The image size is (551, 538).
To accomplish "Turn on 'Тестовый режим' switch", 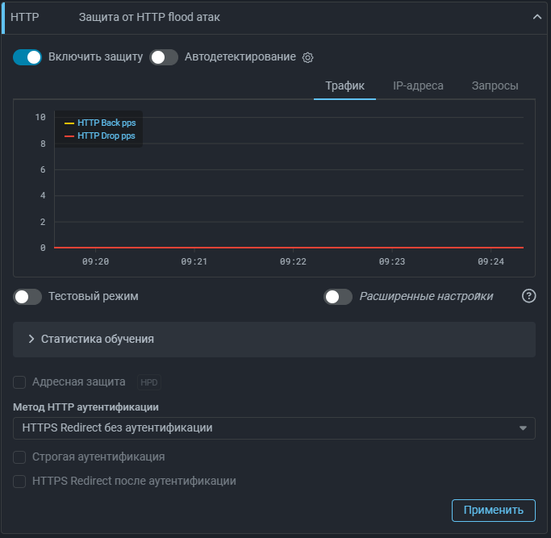I will [x=27, y=297].
